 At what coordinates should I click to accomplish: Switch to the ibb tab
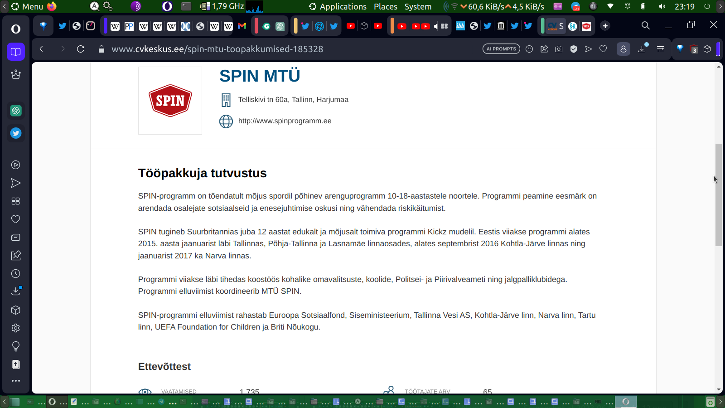coord(460,26)
